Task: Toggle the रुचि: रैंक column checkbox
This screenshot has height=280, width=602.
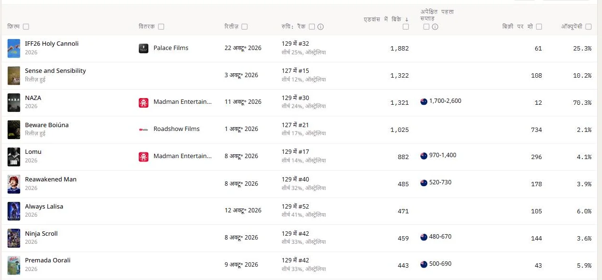Action: coord(312,27)
